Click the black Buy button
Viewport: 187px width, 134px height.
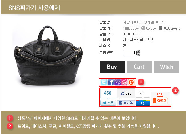tap(112, 67)
